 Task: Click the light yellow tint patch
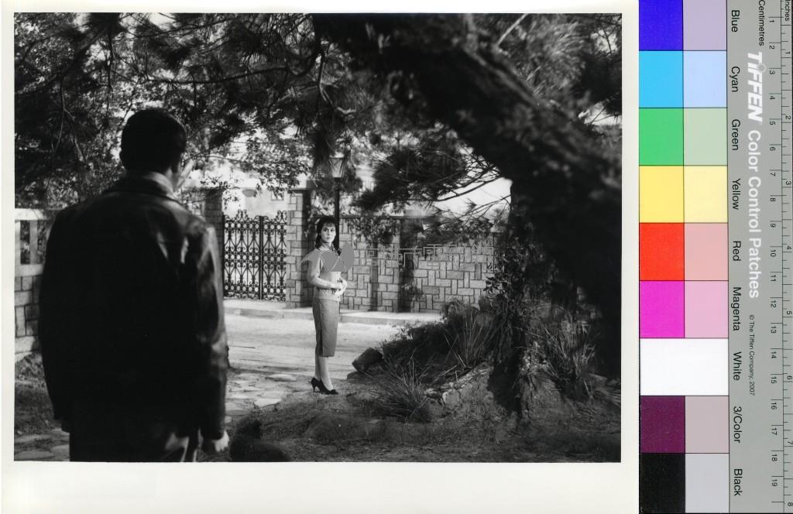coord(705,194)
